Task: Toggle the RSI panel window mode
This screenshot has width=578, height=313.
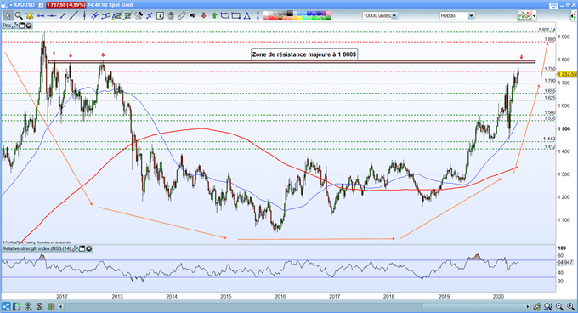Action: pos(82,249)
